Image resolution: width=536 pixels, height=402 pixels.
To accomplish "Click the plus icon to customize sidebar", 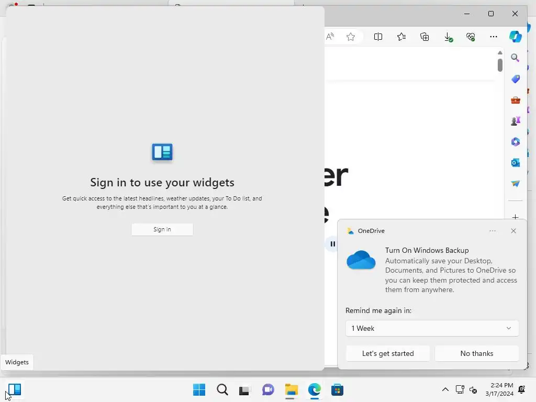I will tap(515, 217).
